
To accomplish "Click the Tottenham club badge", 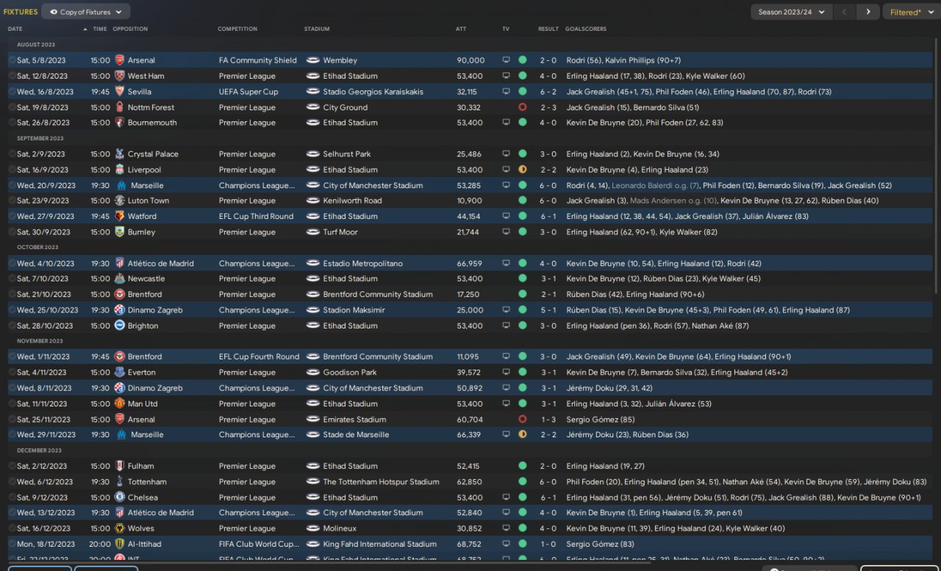I will [x=120, y=482].
